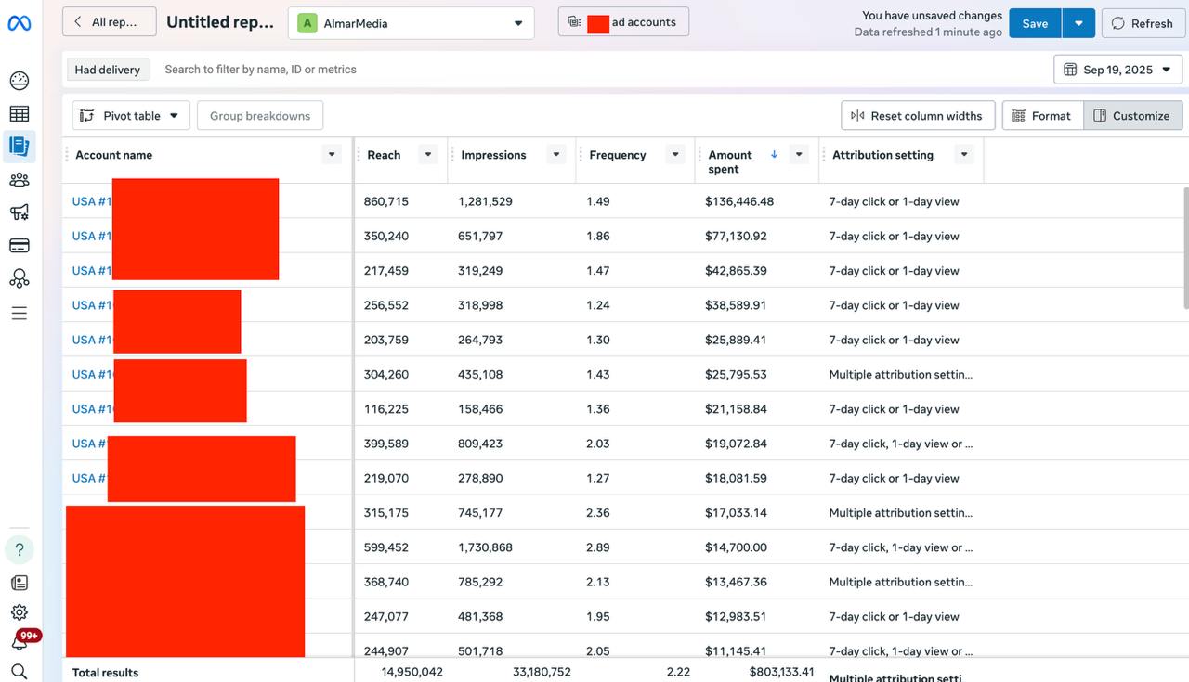The image size is (1189, 682).
Task: Open the Campaigns table icon in sidebar
Action: click(19, 114)
